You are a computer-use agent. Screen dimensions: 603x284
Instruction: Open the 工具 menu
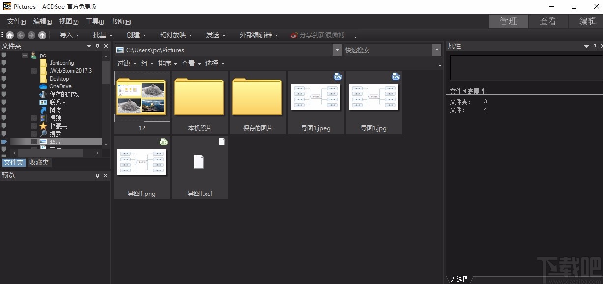[94, 21]
